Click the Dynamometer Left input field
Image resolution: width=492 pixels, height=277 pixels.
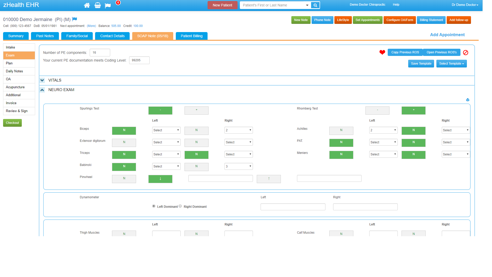click(293, 207)
